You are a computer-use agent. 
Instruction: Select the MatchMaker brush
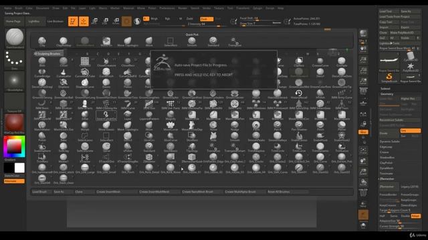point(42,126)
